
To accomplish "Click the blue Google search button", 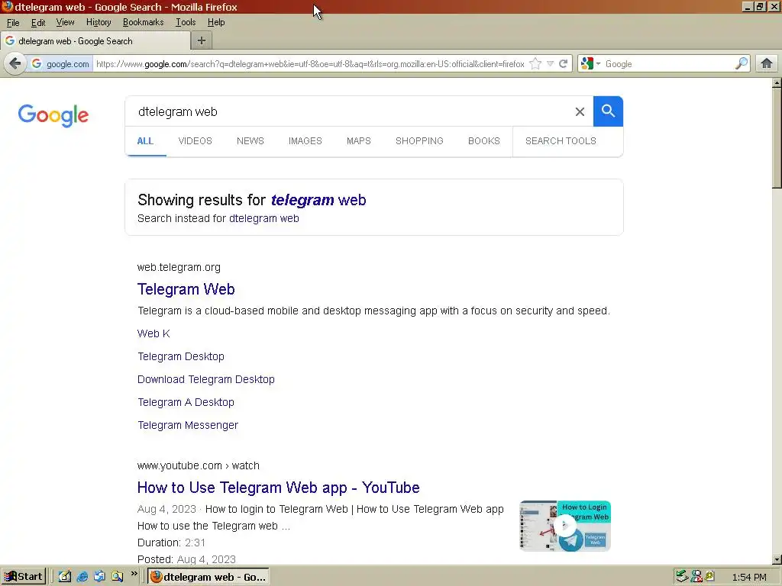I will pos(608,111).
